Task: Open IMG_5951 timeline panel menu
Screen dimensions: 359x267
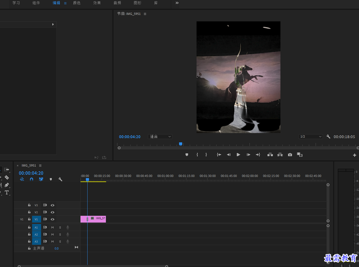Action: [x=40, y=165]
